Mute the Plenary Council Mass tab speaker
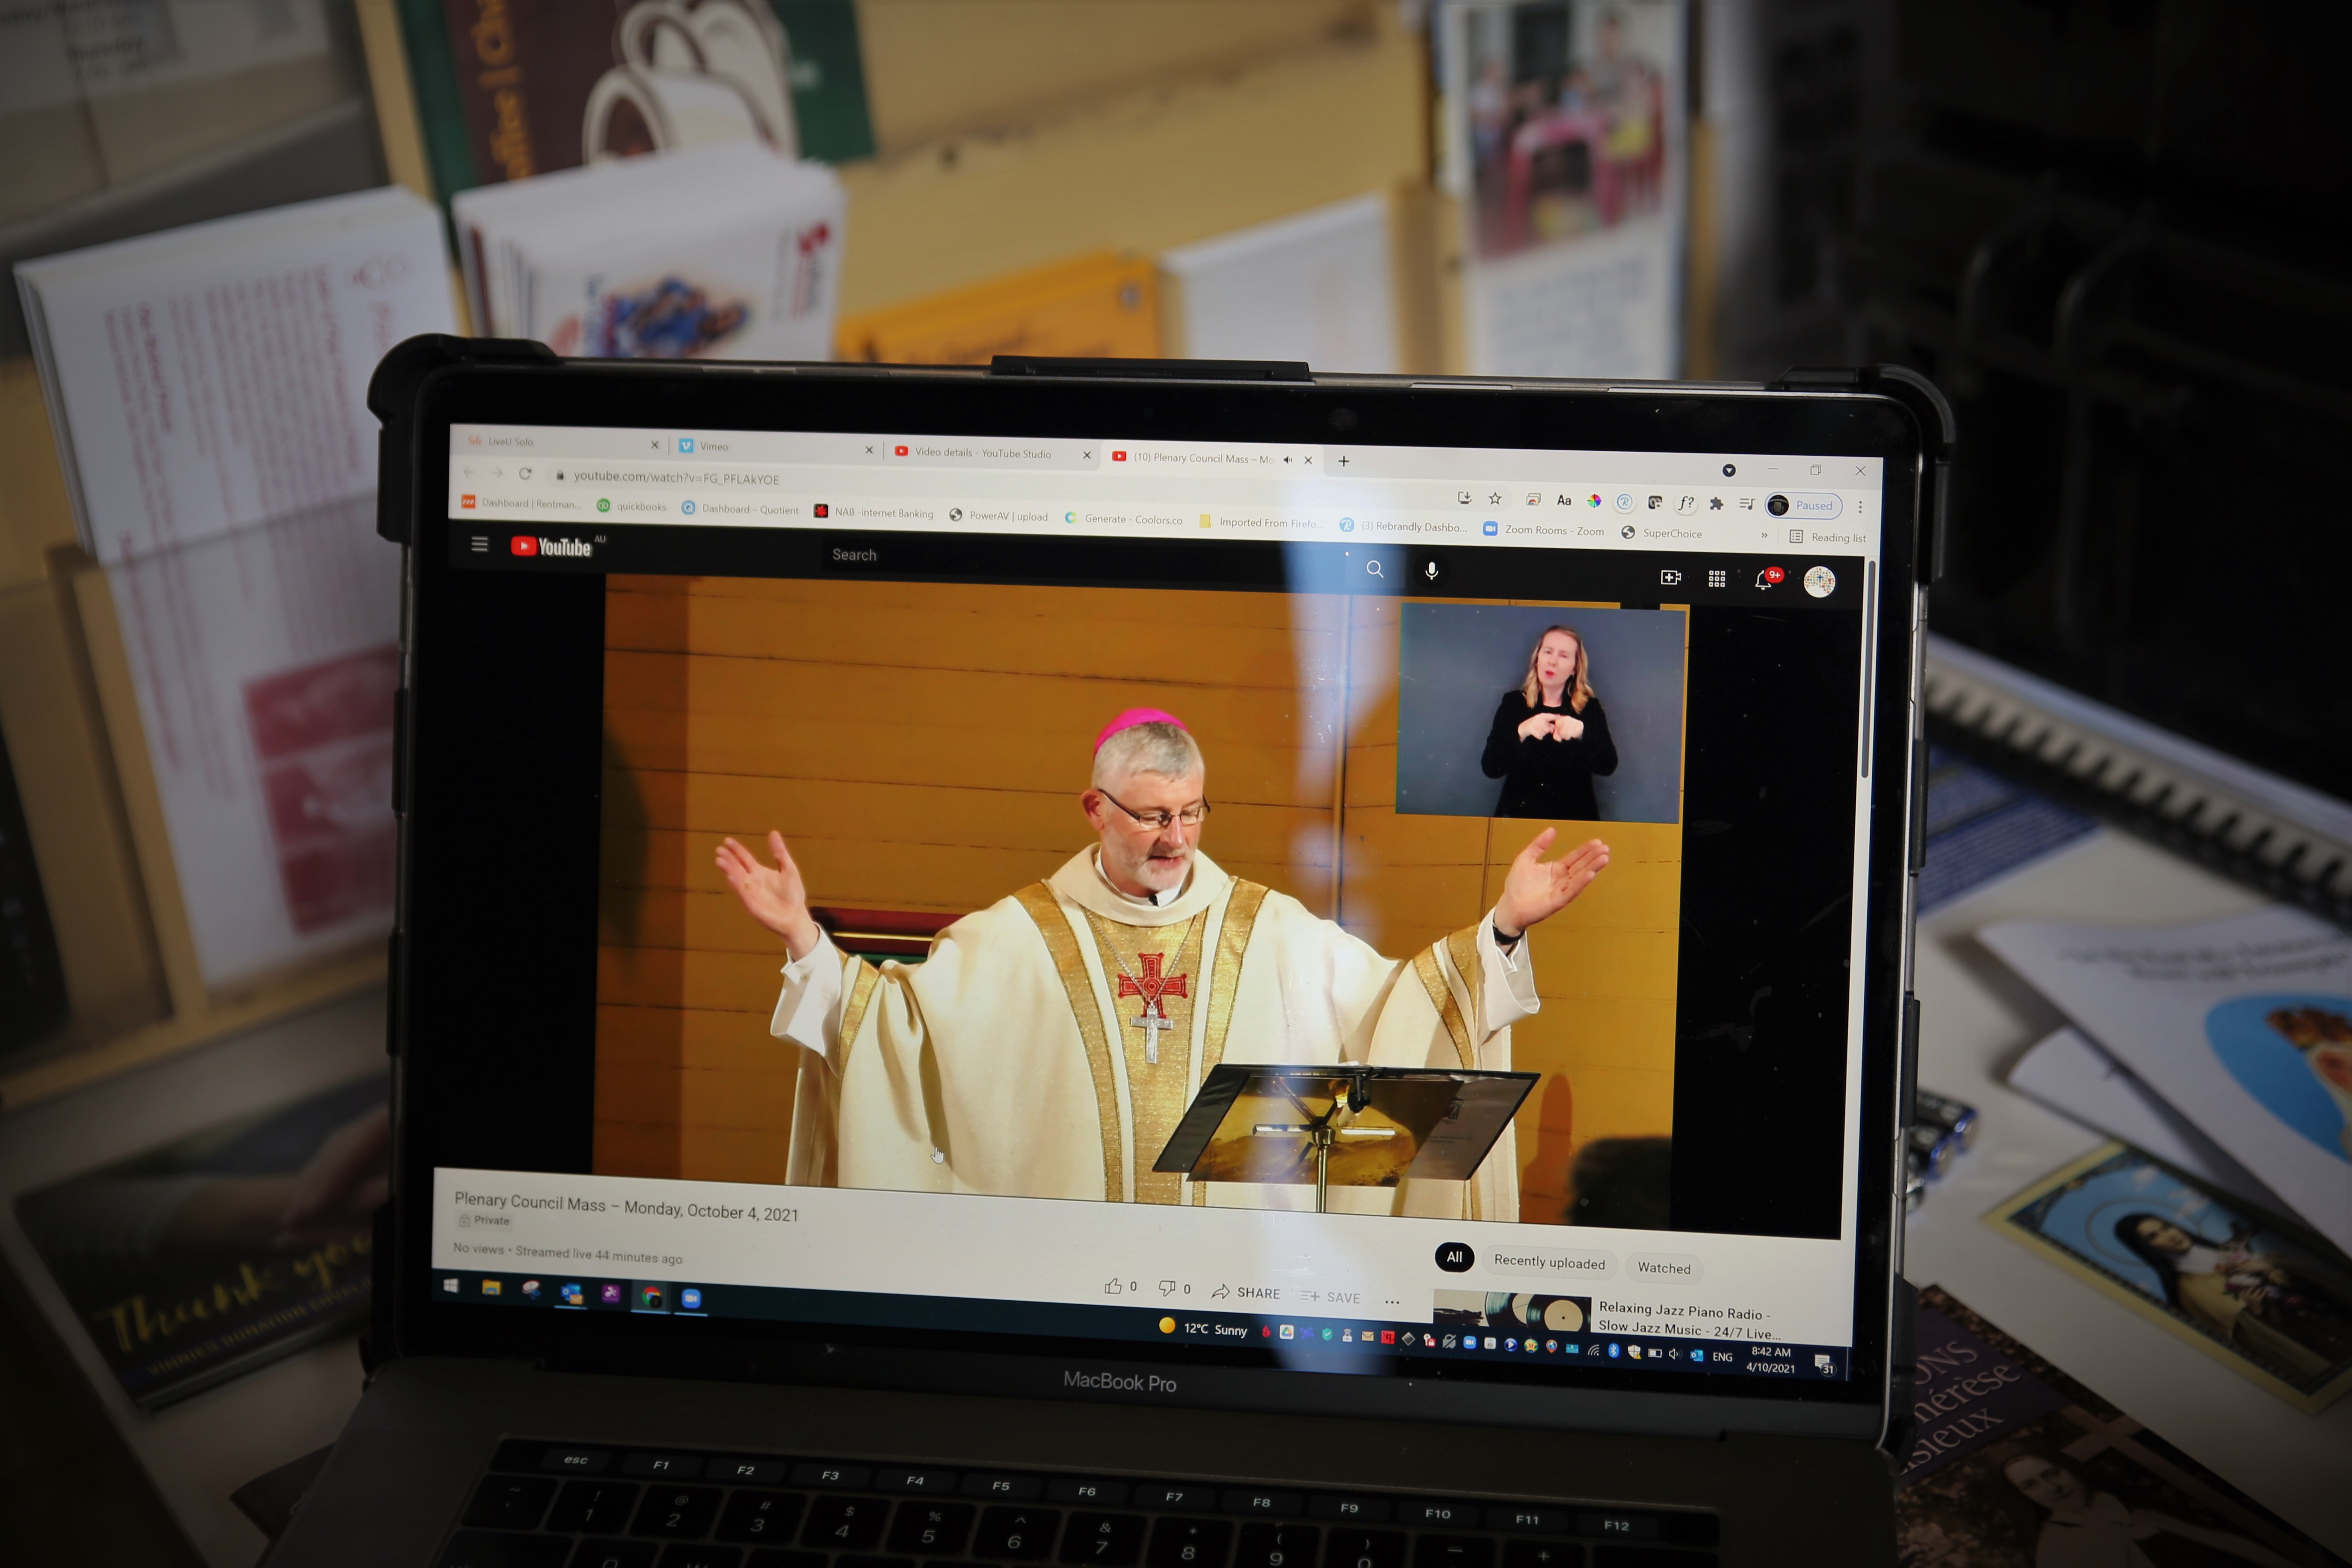The image size is (2352, 1568). tap(1288, 459)
